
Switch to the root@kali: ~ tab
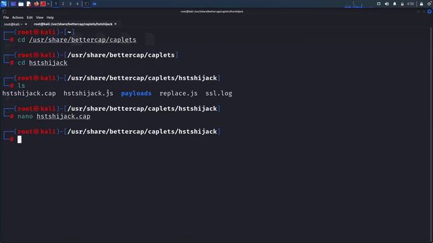click(13, 24)
